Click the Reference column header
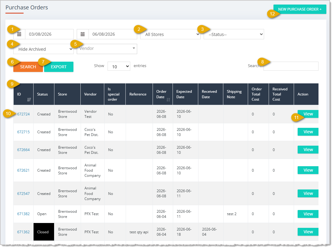Viewport: 333px width, 249px height. point(139,94)
